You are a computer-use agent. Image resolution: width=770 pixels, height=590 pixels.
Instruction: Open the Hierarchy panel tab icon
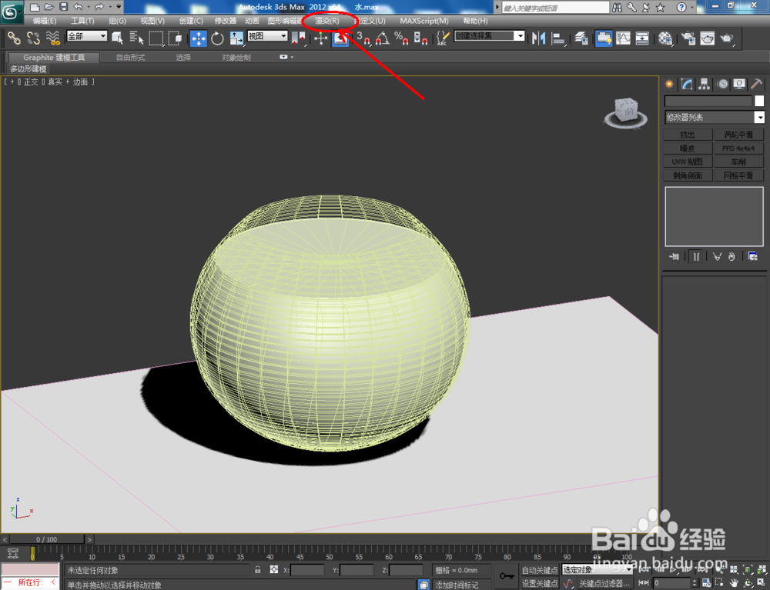point(705,85)
